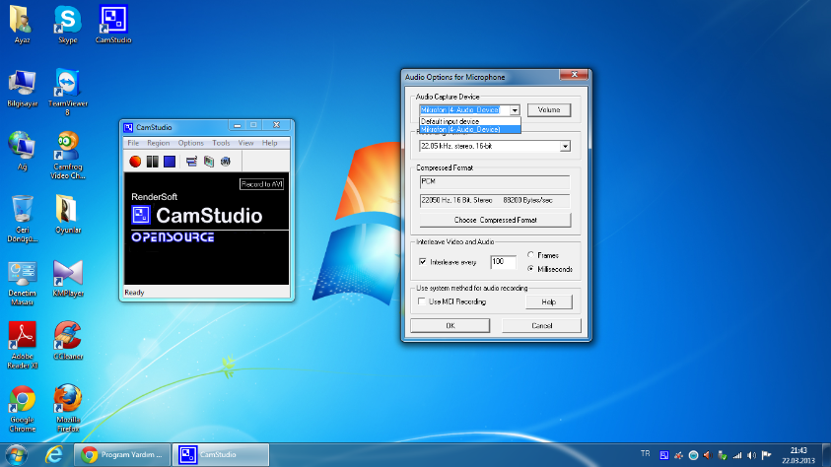Viewport: 831px width, 467px height.
Task: Open the Options menu in CamStudio
Action: (x=190, y=144)
